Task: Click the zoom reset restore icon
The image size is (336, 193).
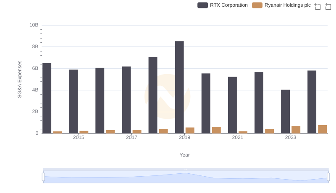Action: click(x=328, y=6)
